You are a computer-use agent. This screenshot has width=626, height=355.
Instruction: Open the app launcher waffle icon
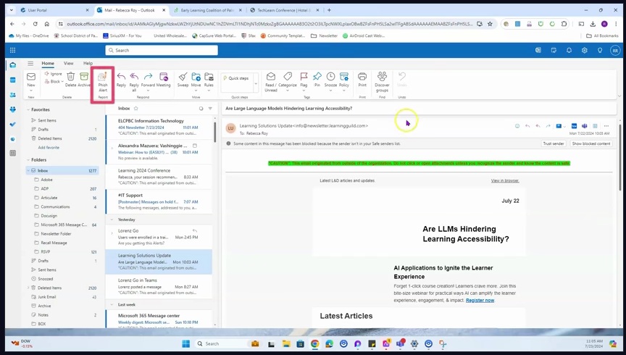13,50
